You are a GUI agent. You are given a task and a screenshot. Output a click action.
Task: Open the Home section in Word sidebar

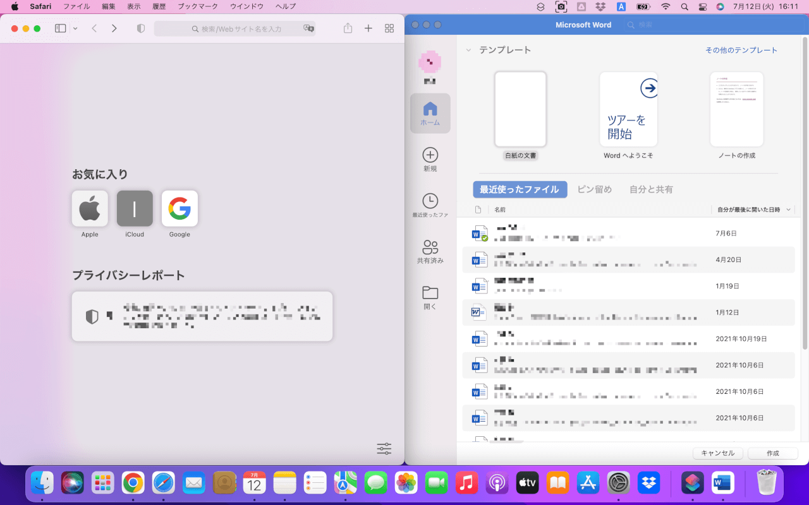(430, 114)
